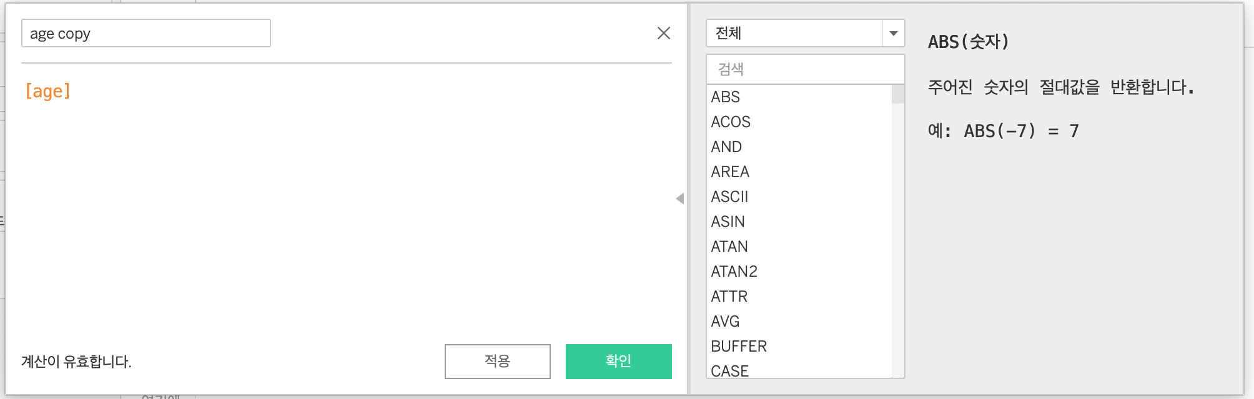Select ACOS in the function list
This screenshot has height=399, width=1254.
[799, 122]
